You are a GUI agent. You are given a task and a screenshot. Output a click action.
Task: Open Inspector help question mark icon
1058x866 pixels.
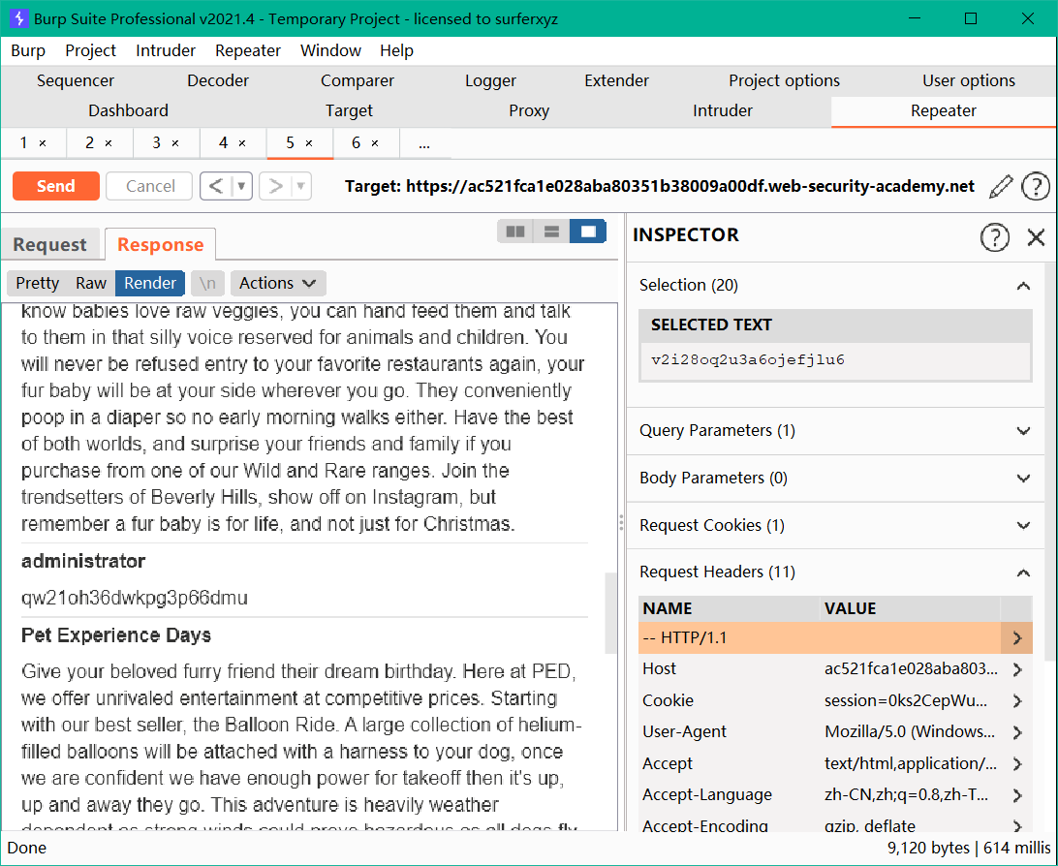pyautogui.click(x=995, y=236)
